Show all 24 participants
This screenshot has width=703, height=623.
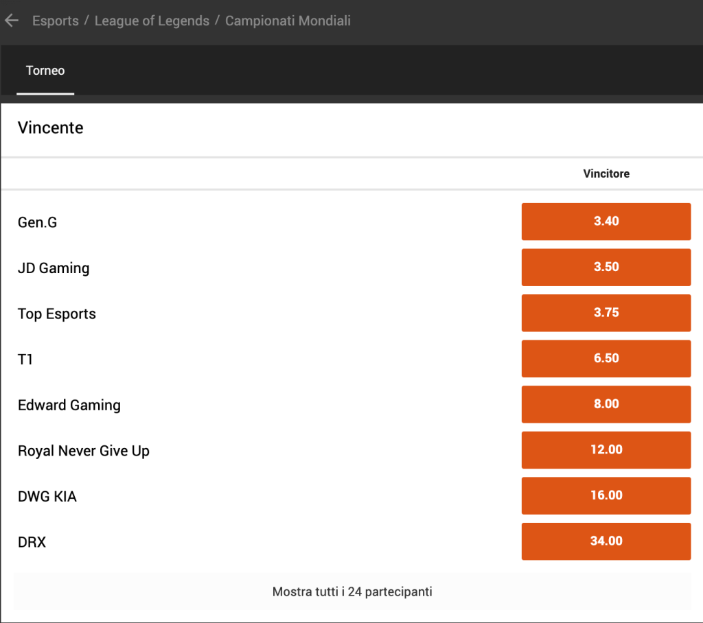tap(352, 591)
